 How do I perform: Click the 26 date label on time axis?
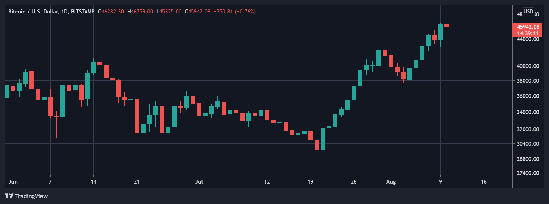[x=354, y=182]
